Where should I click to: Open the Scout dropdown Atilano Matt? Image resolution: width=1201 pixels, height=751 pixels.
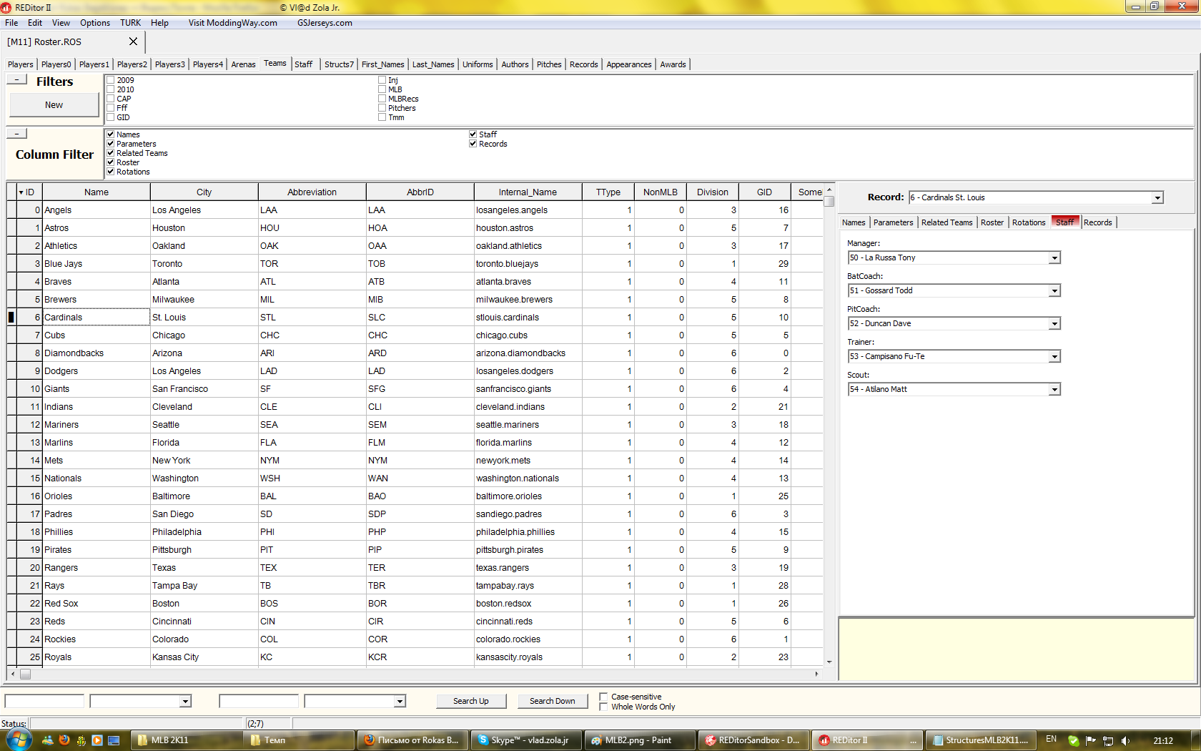(x=1054, y=390)
